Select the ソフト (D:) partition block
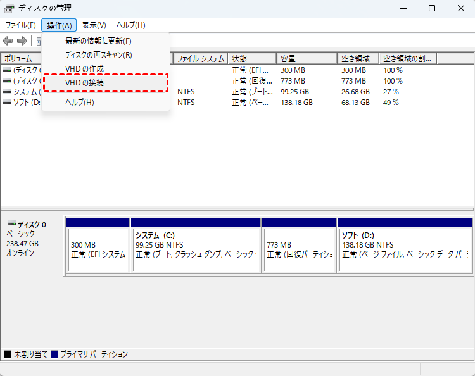The height and width of the screenshot is (376, 475). [405, 249]
